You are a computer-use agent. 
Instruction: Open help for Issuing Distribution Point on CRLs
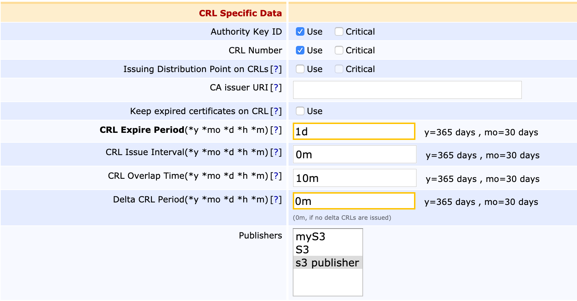tap(276, 69)
